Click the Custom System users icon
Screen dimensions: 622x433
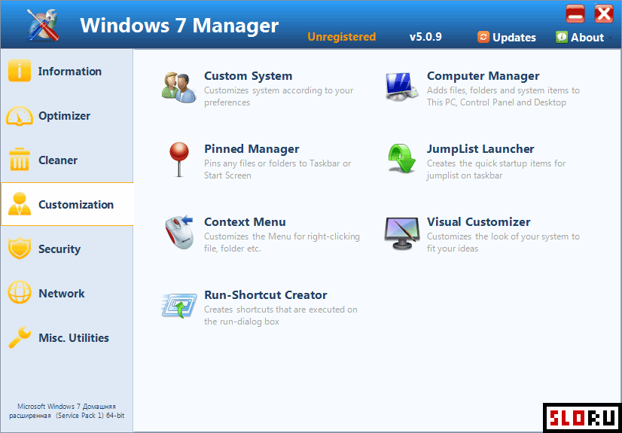pos(178,86)
